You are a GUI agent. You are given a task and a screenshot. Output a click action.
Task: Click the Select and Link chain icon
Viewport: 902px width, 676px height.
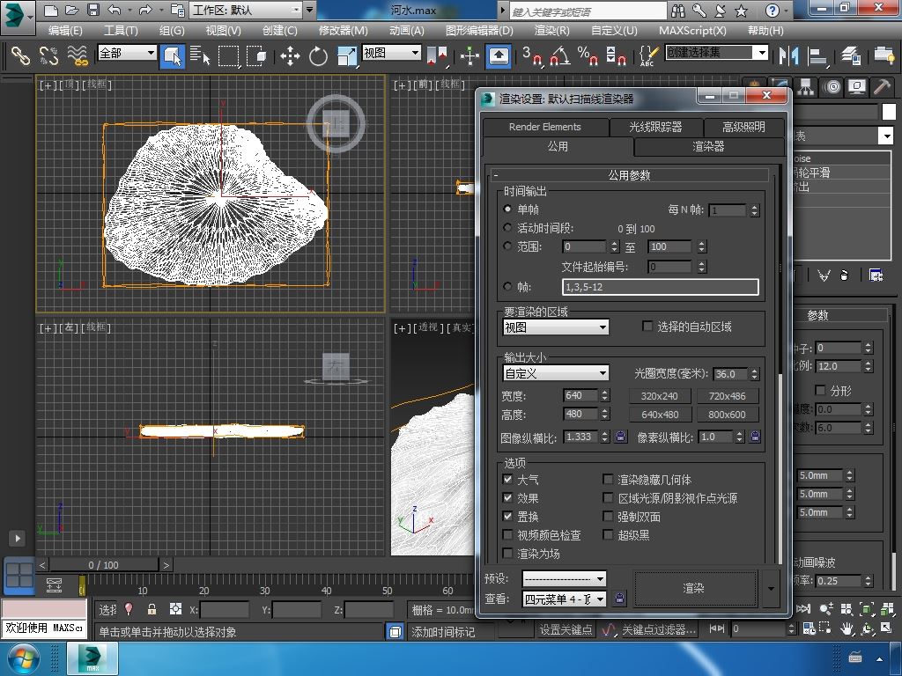[x=21, y=55]
